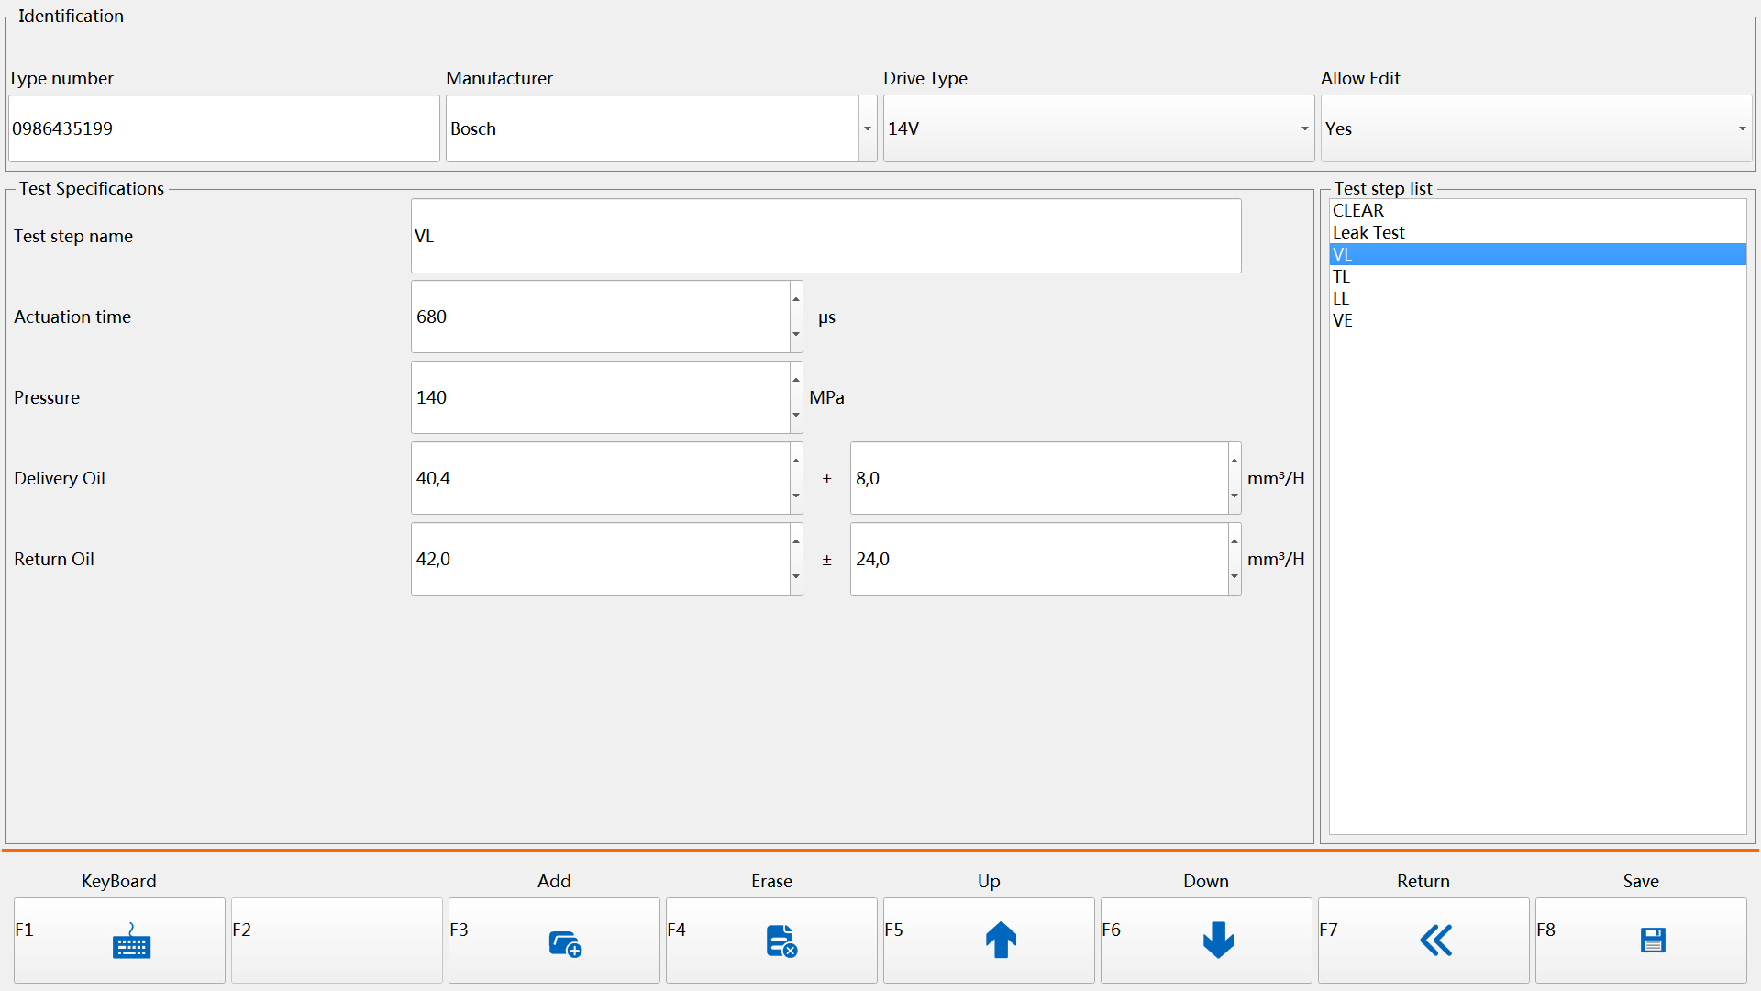Increase Delivery Oil tolerance with up arrow

click(1235, 461)
